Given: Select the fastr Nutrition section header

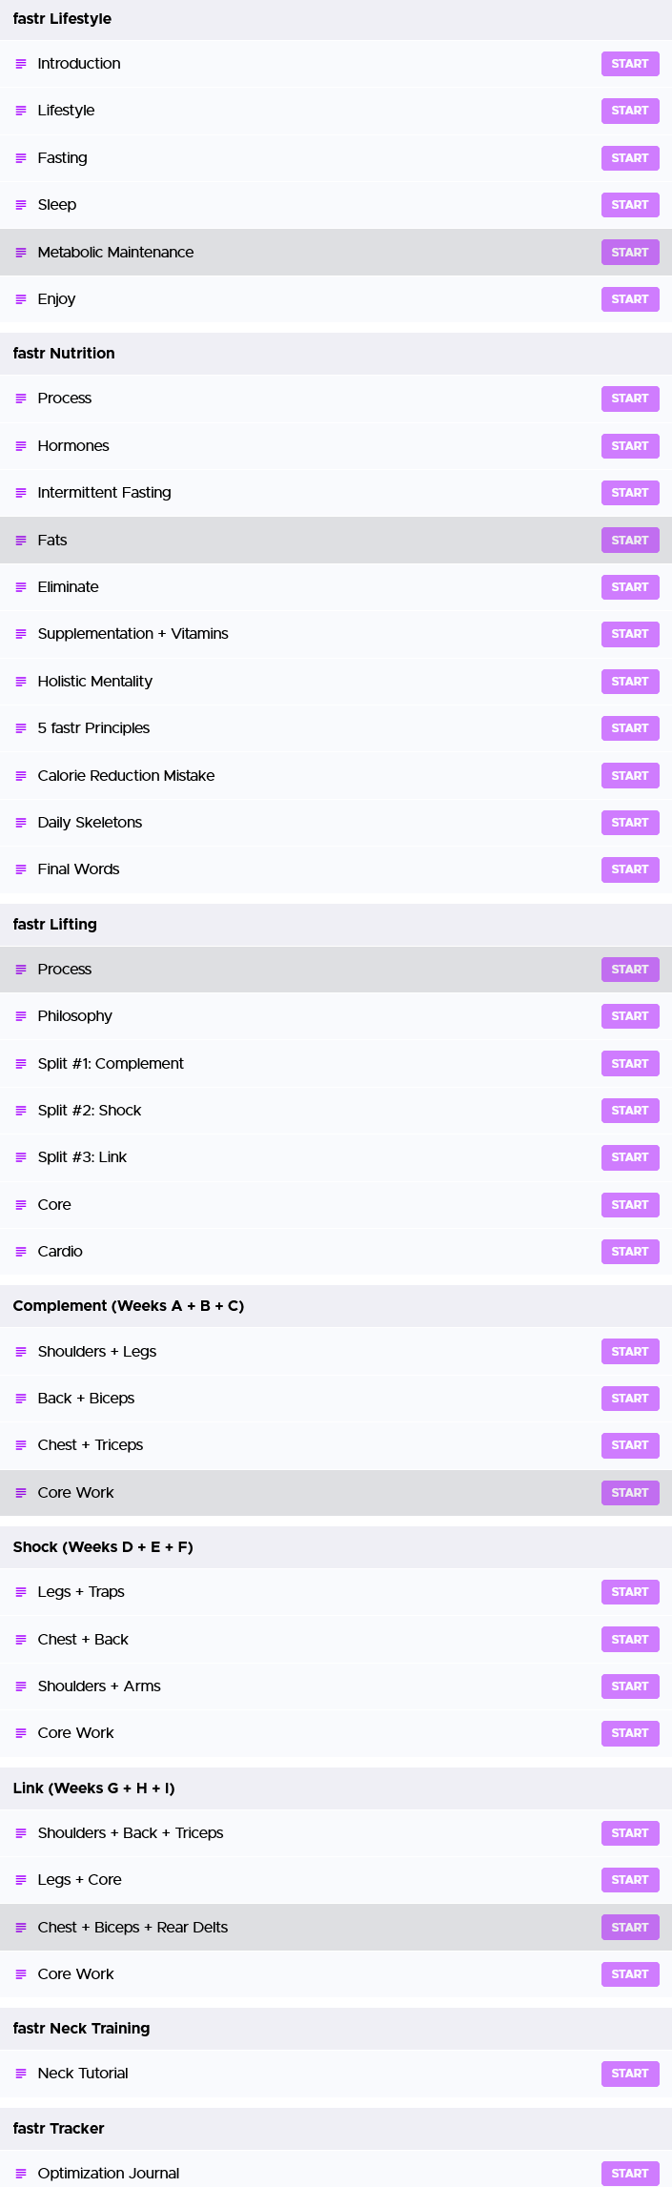Looking at the screenshot, I should tap(336, 354).
